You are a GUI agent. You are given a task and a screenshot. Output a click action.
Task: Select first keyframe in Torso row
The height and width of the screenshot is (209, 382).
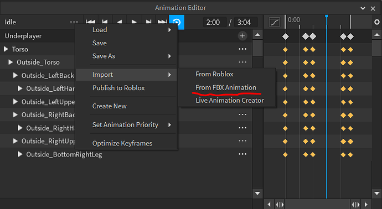click(x=285, y=50)
